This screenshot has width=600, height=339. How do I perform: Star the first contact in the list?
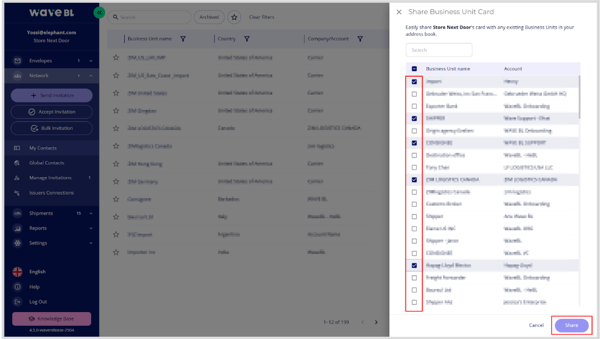(x=116, y=58)
